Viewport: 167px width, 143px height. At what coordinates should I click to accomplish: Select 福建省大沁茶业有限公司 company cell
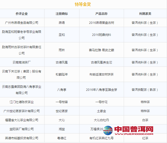point(22,120)
